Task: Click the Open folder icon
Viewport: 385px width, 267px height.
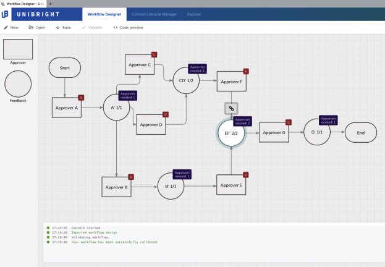Action: tap(31, 28)
